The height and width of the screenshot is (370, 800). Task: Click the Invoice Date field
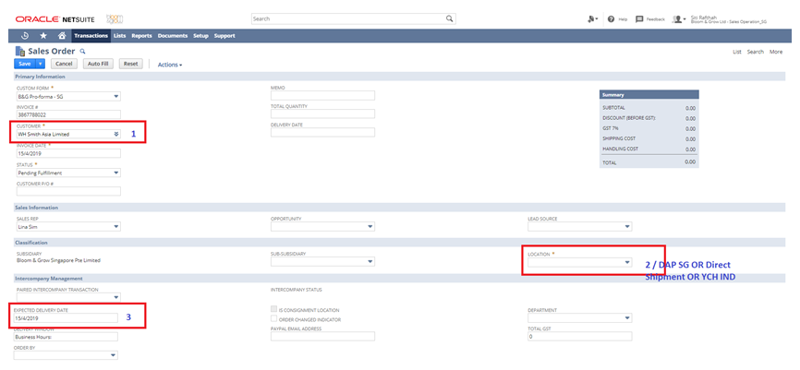68,153
